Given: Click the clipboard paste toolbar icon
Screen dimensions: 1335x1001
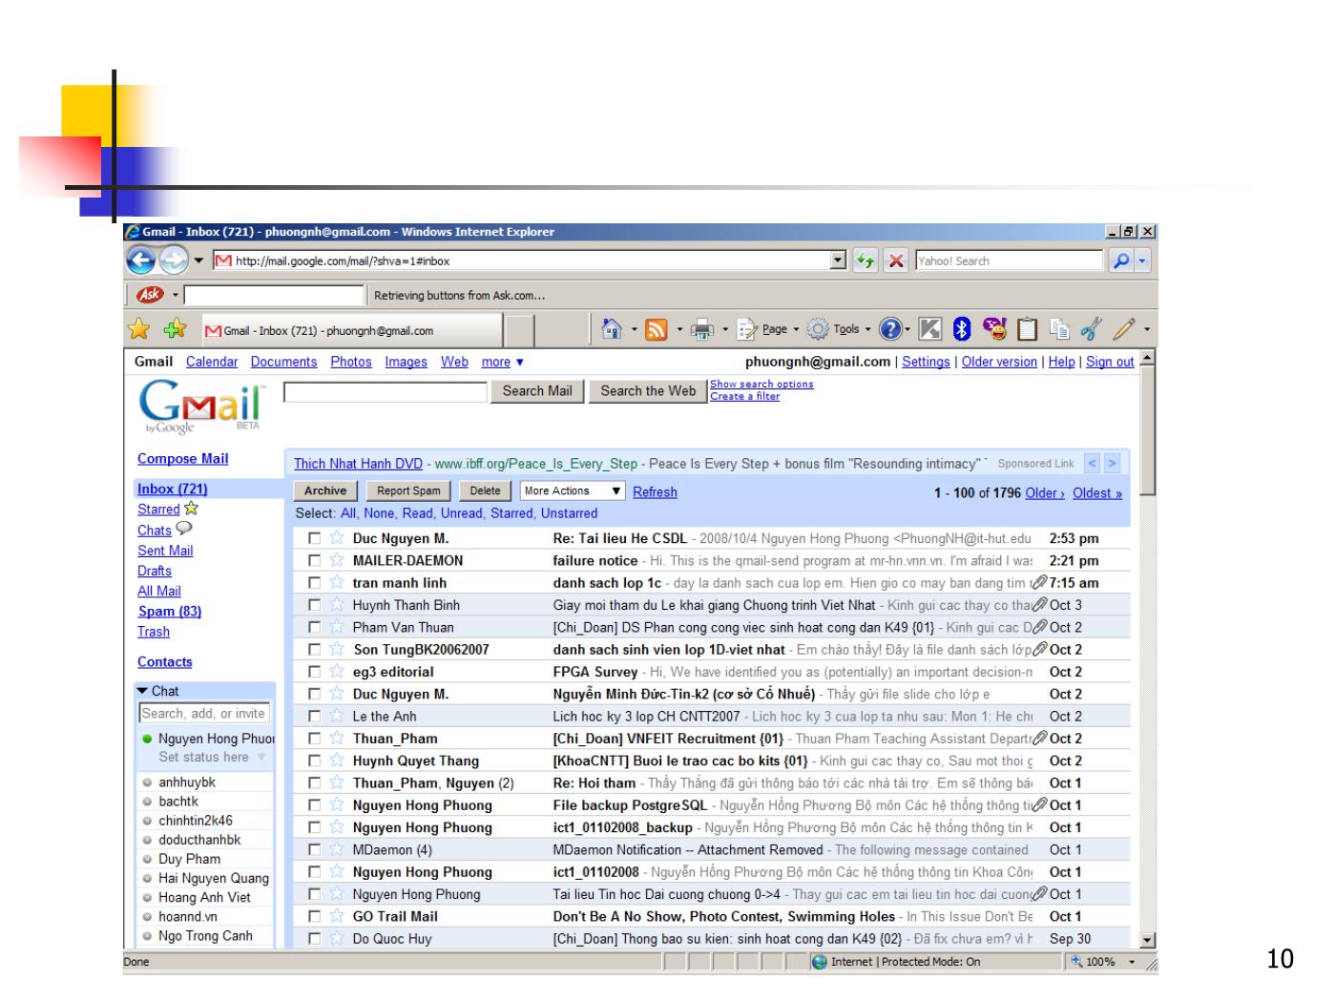Looking at the screenshot, I should pyautogui.click(x=1027, y=329).
